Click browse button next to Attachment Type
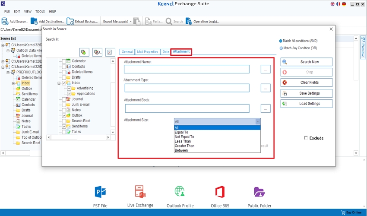The image size is (367, 216). 266,88
